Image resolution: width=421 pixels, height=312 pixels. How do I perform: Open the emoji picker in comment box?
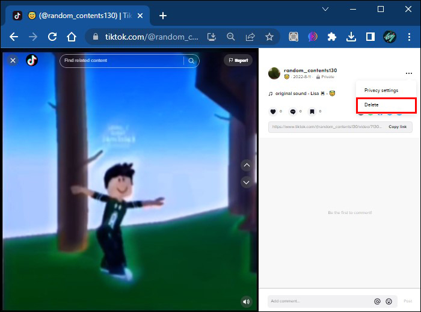tap(389, 302)
